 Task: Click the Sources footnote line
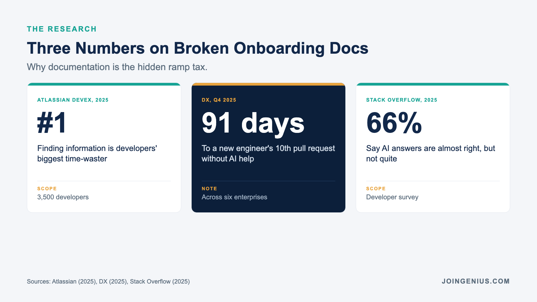[108, 282]
